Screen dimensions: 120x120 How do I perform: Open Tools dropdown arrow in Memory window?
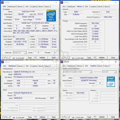(95, 57)
